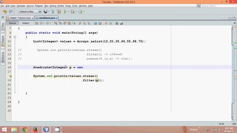Open the Debug menu
Screen dimensions: 237x133
click(53, 6)
